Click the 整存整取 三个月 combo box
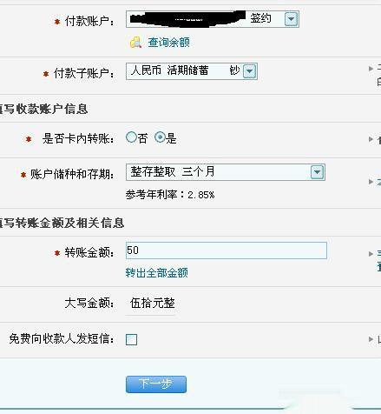This screenshot has height=414, width=381. coord(226,172)
